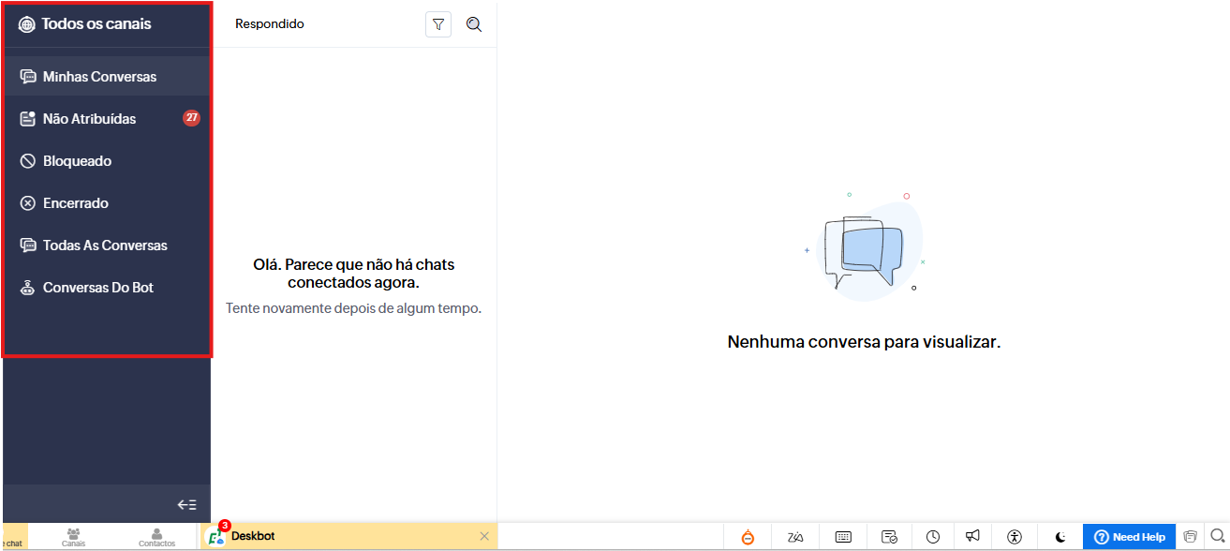Collapse the left sidebar using arrow icon
This screenshot has width=1230, height=551.
coord(186,505)
